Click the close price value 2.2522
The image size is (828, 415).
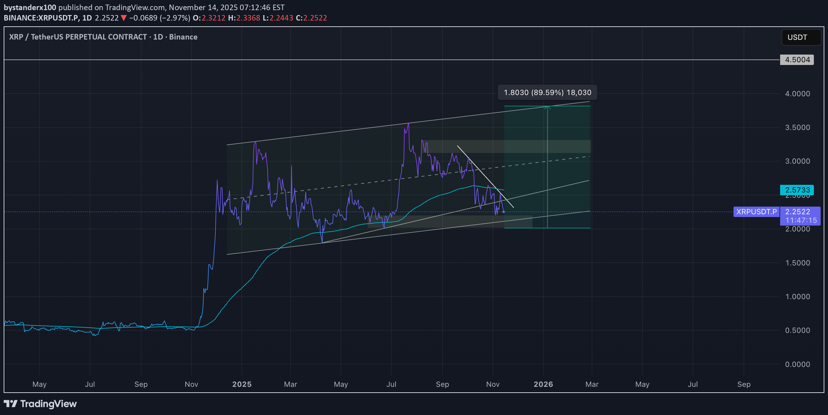click(x=315, y=18)
